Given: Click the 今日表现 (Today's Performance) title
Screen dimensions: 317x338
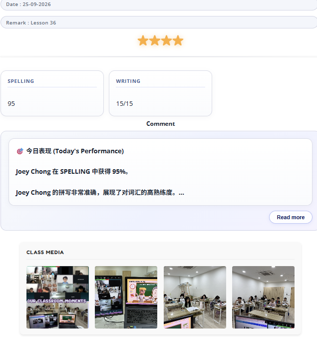Looking at the screenshot, I should [x=75, y=151].
